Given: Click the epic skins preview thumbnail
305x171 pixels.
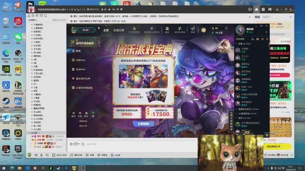Looking at the screenshot, I should (143, 76).
